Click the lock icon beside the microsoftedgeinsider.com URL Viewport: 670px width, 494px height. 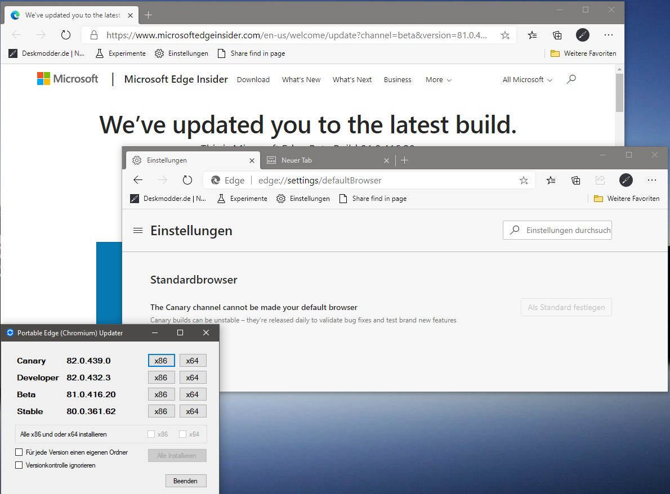(94, 35)
